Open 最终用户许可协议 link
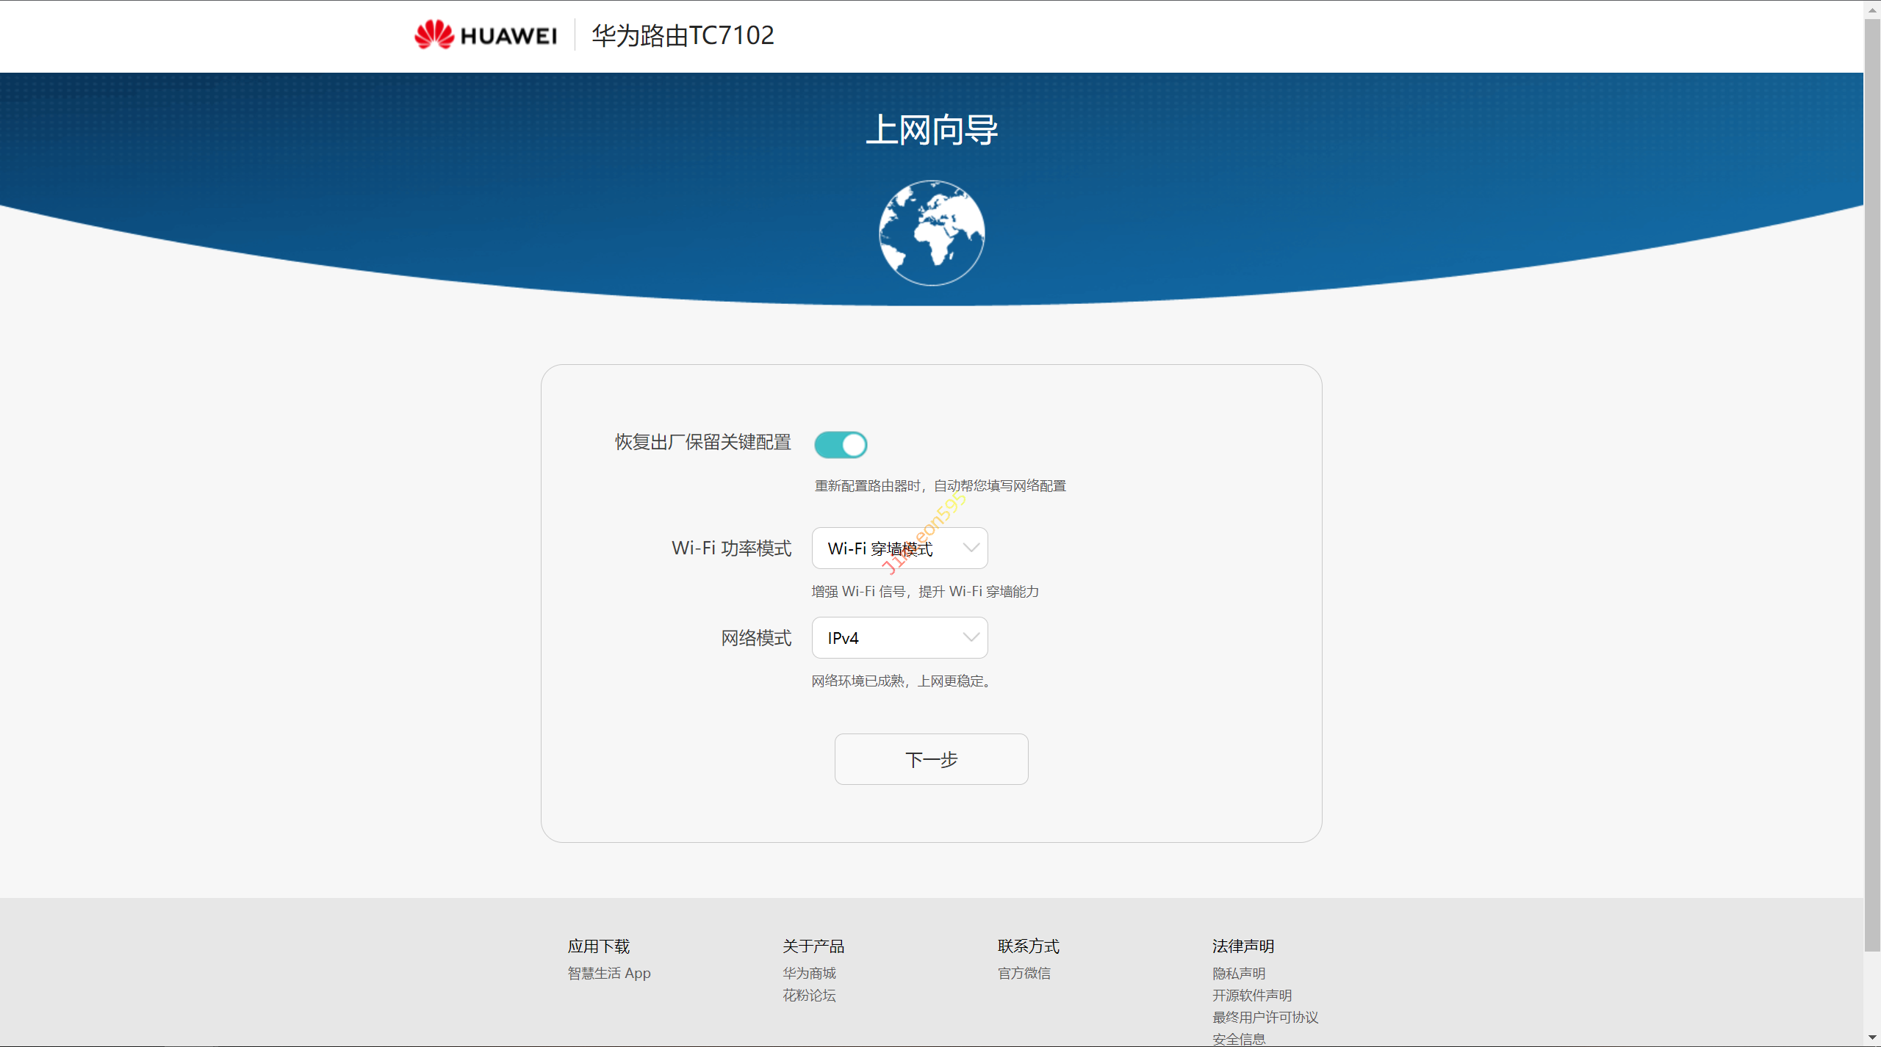 click(x=1265, y=1018)
